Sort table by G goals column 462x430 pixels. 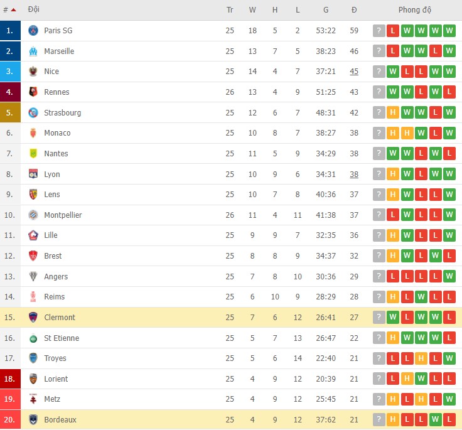tap(326, 10)
